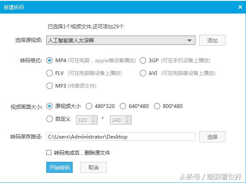Increase custom width with up arrow
This screenshot has height=183, width=246.
coord(94,118)
